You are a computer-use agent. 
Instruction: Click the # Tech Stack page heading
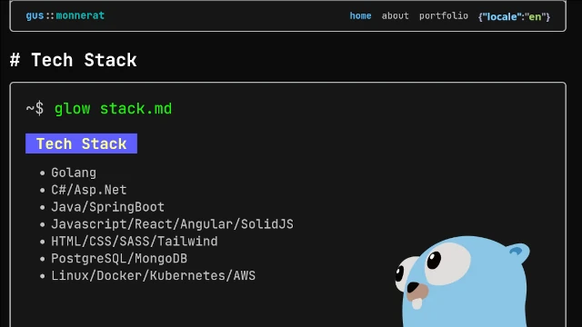74,60
